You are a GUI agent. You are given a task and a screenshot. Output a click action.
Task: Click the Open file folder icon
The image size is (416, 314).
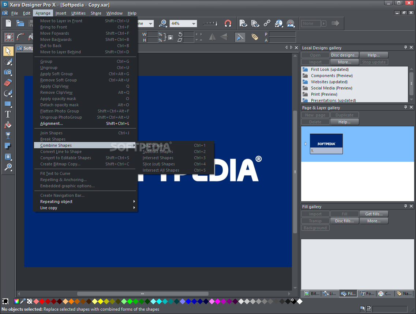20,23
